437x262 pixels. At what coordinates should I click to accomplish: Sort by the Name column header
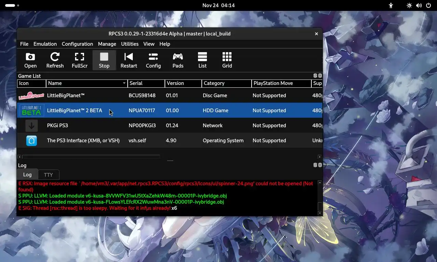[x=87, y=83]
